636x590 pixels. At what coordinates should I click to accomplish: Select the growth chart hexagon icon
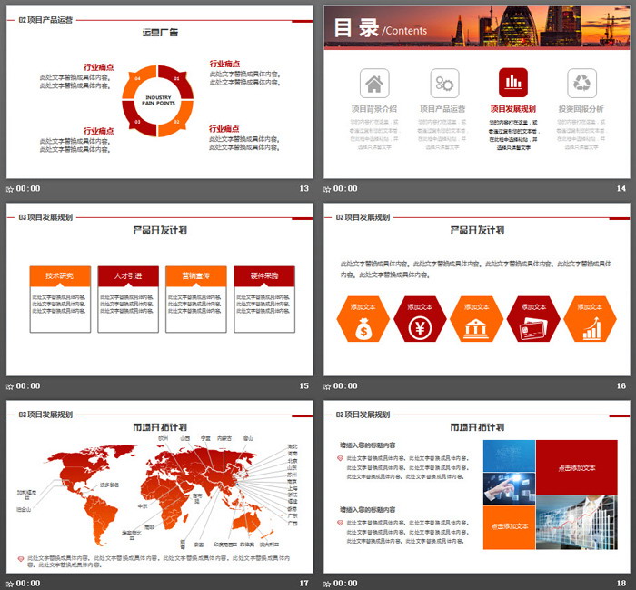[x=591, y=320]
